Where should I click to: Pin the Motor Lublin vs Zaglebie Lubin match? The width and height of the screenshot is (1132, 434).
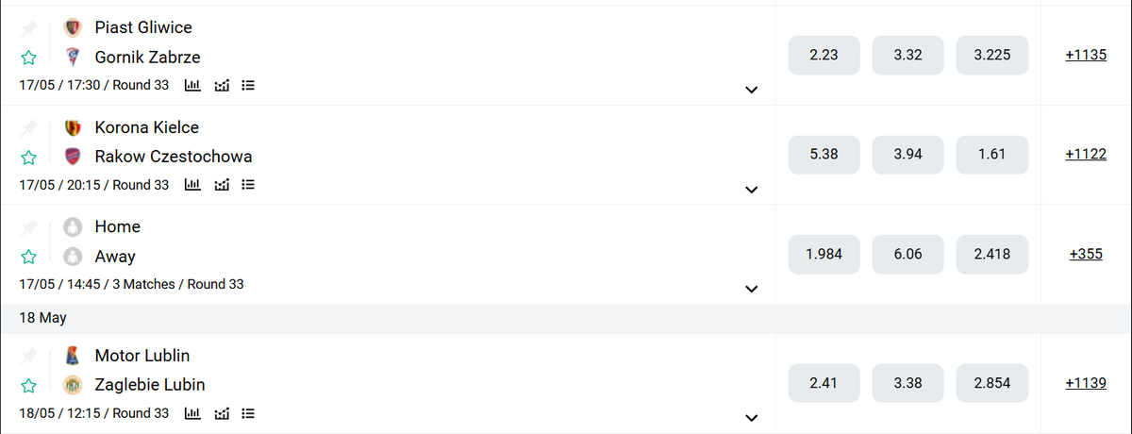(x=29, y=357)
